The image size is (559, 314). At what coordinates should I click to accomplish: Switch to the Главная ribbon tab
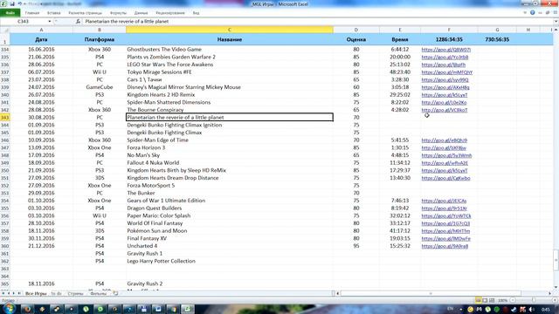[32, 13]
